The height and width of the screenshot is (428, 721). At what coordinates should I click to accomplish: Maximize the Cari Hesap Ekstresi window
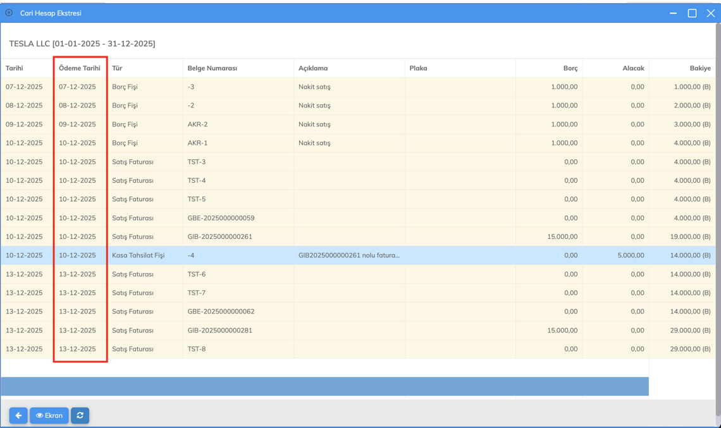point(693,13)
